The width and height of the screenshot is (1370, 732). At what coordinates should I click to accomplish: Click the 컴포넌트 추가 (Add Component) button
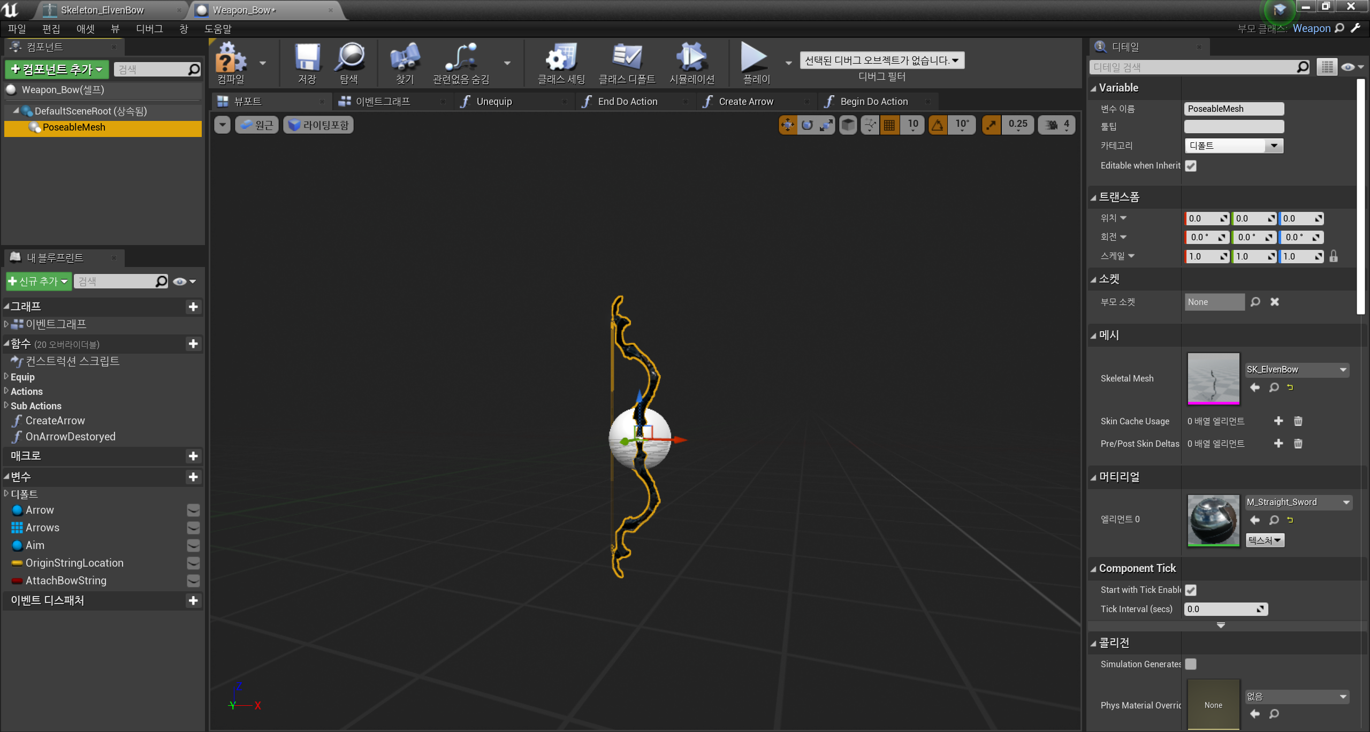pos(57,70)
